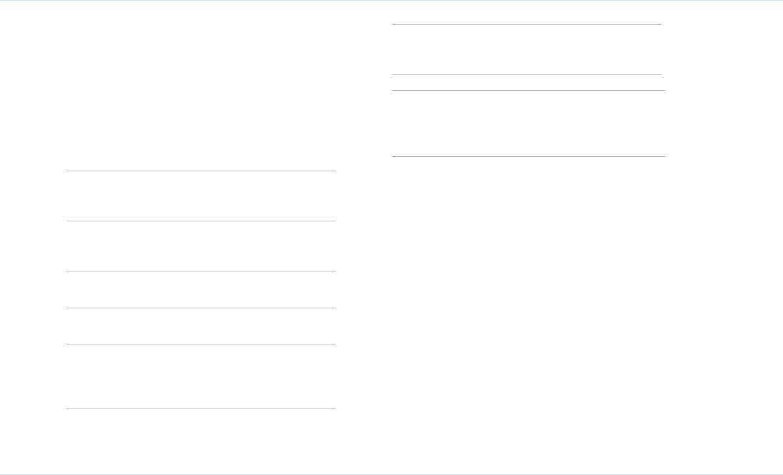Click the blank area below the right lower block
The width and height of the screenshot is (783, 475).
(528, 296)
